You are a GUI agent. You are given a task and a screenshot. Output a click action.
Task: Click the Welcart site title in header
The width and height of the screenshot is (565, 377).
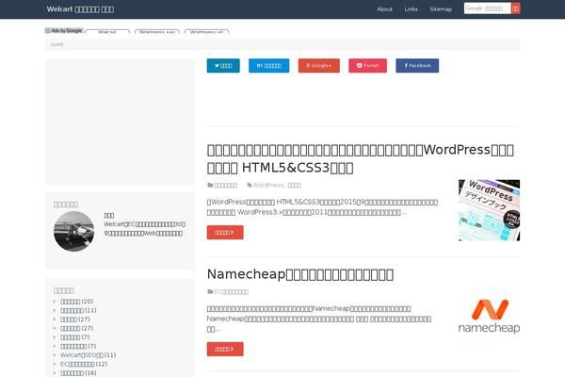[x=80, y=9]
